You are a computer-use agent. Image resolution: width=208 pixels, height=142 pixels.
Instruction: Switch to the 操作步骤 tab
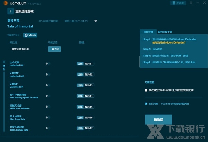pyautogui.click(x=148, y=32)
